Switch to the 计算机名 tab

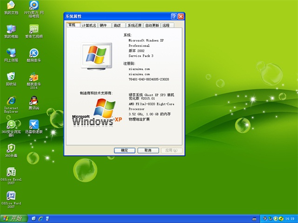pos(89,26)
